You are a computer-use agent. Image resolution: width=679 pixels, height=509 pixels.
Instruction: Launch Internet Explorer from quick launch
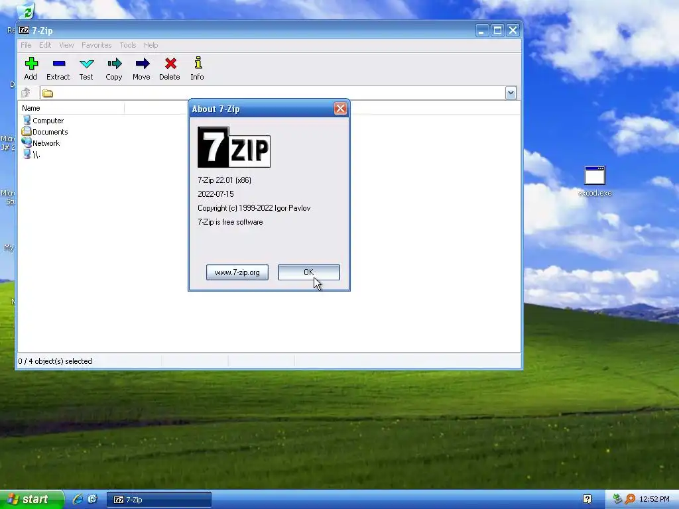78,499
